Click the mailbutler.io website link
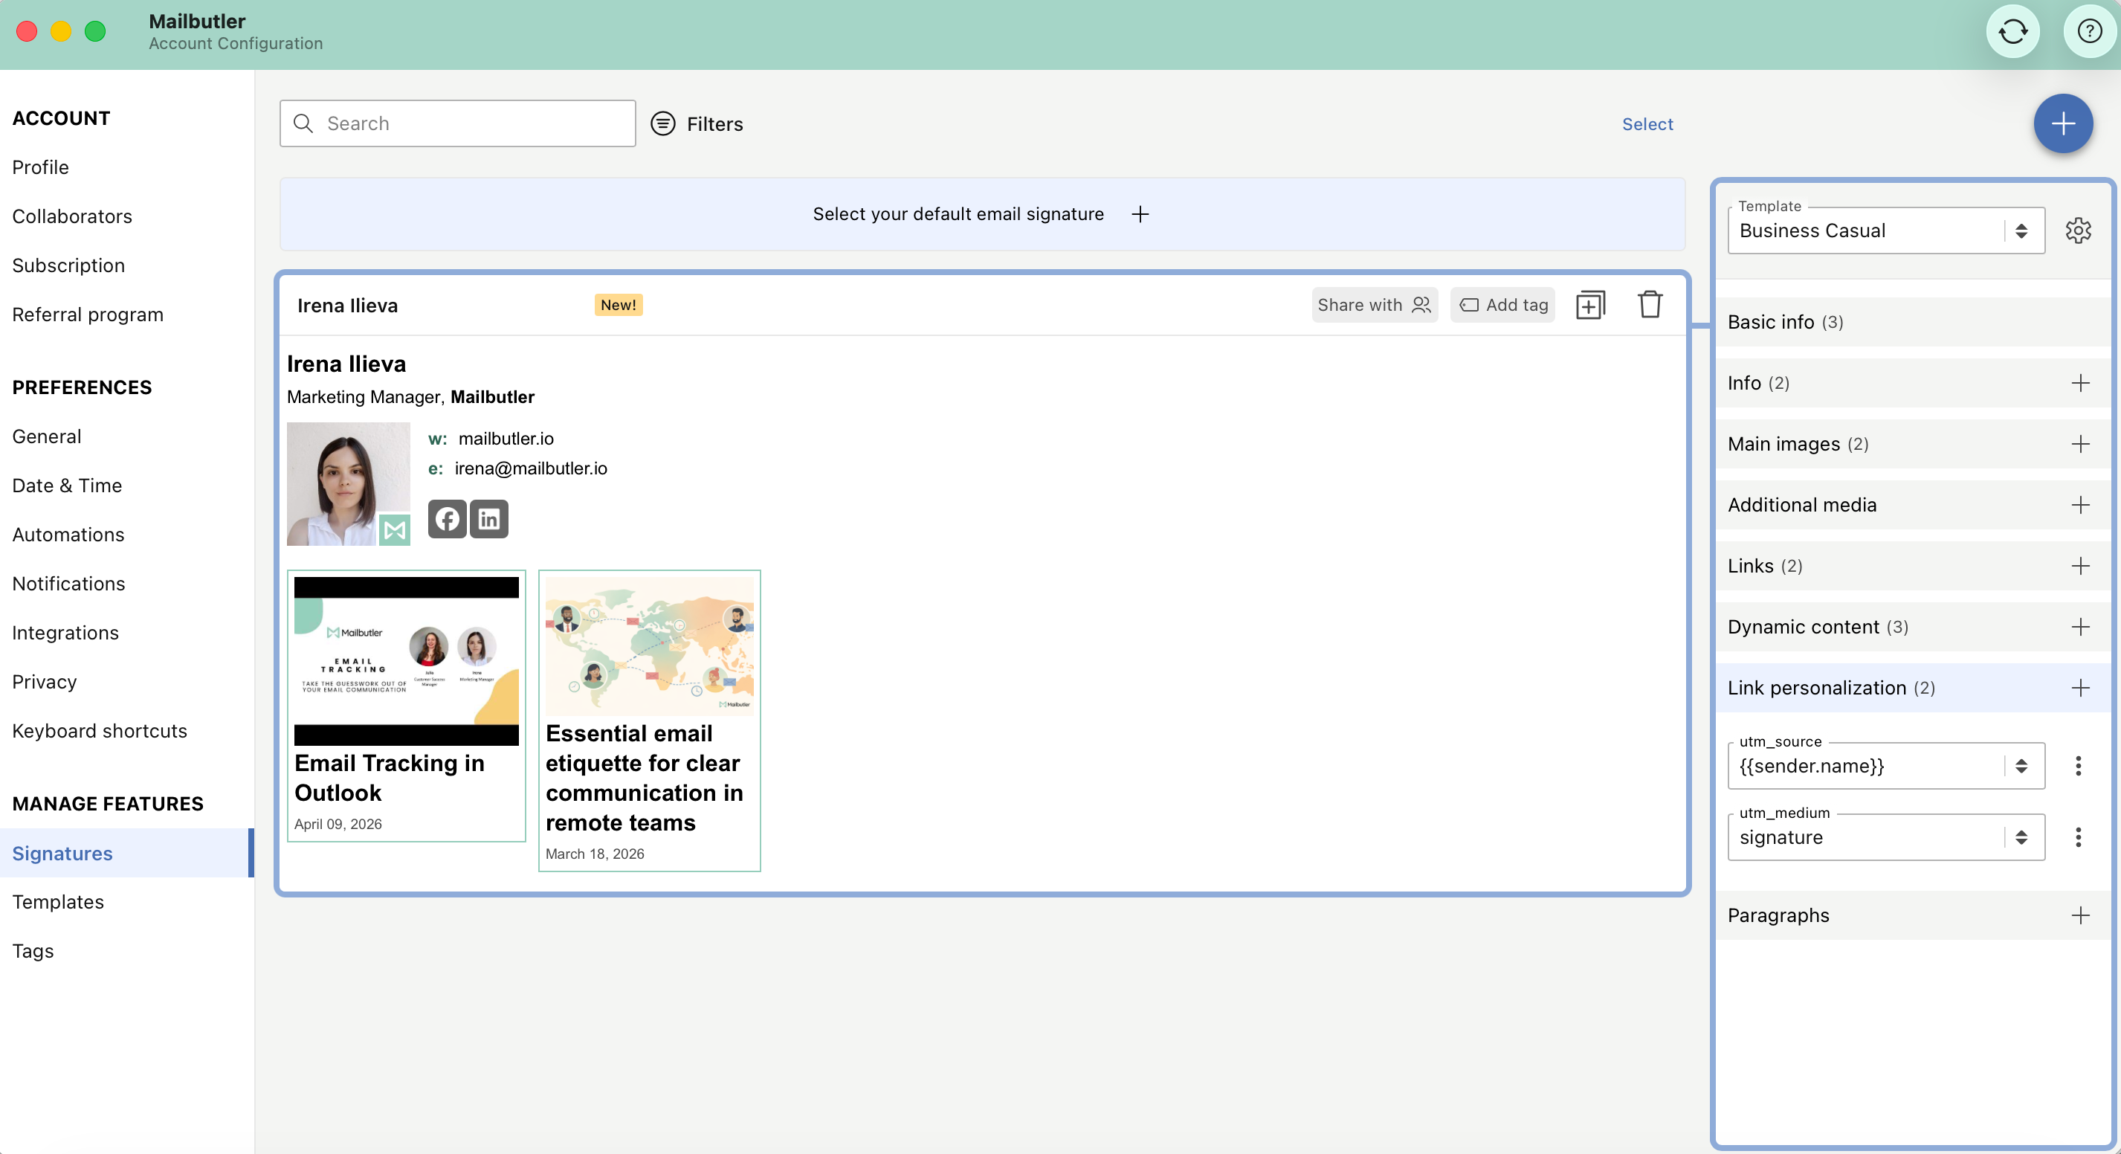This screenshot has width=2121, height=1154. [x=506, y=438]
